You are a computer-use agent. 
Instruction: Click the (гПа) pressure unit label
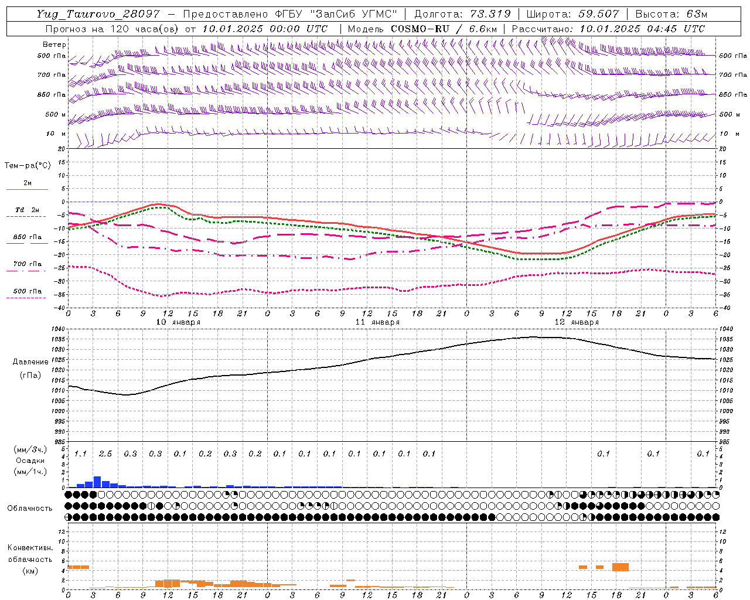click(x=30, y=375)
